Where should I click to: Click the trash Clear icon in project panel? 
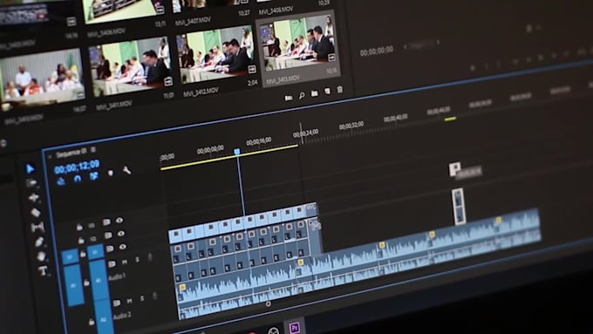(x=339, y=89)
